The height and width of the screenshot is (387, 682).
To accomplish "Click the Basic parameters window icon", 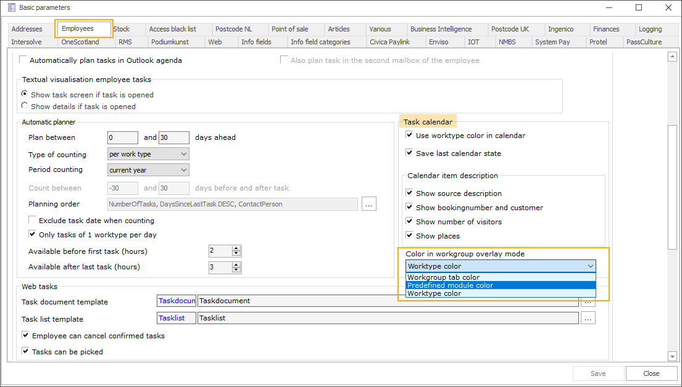I will (12, 7).
